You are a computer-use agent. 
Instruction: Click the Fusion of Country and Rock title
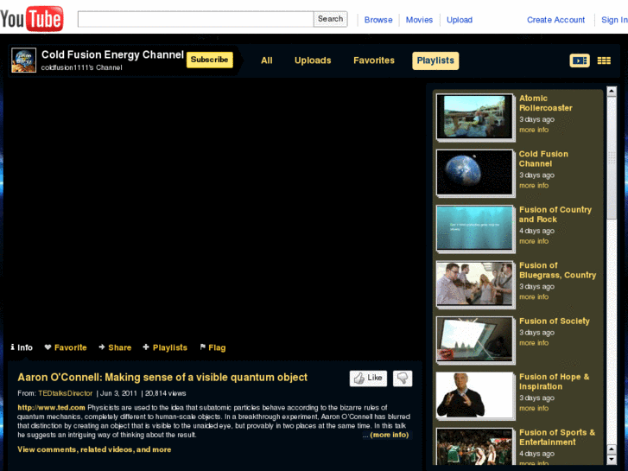point(555,214)
